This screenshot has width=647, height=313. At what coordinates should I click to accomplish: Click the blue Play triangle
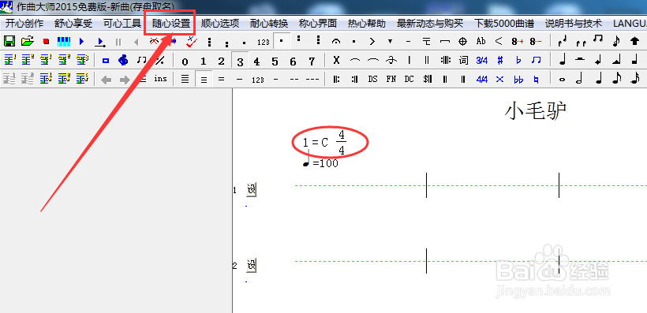point(82,41)
